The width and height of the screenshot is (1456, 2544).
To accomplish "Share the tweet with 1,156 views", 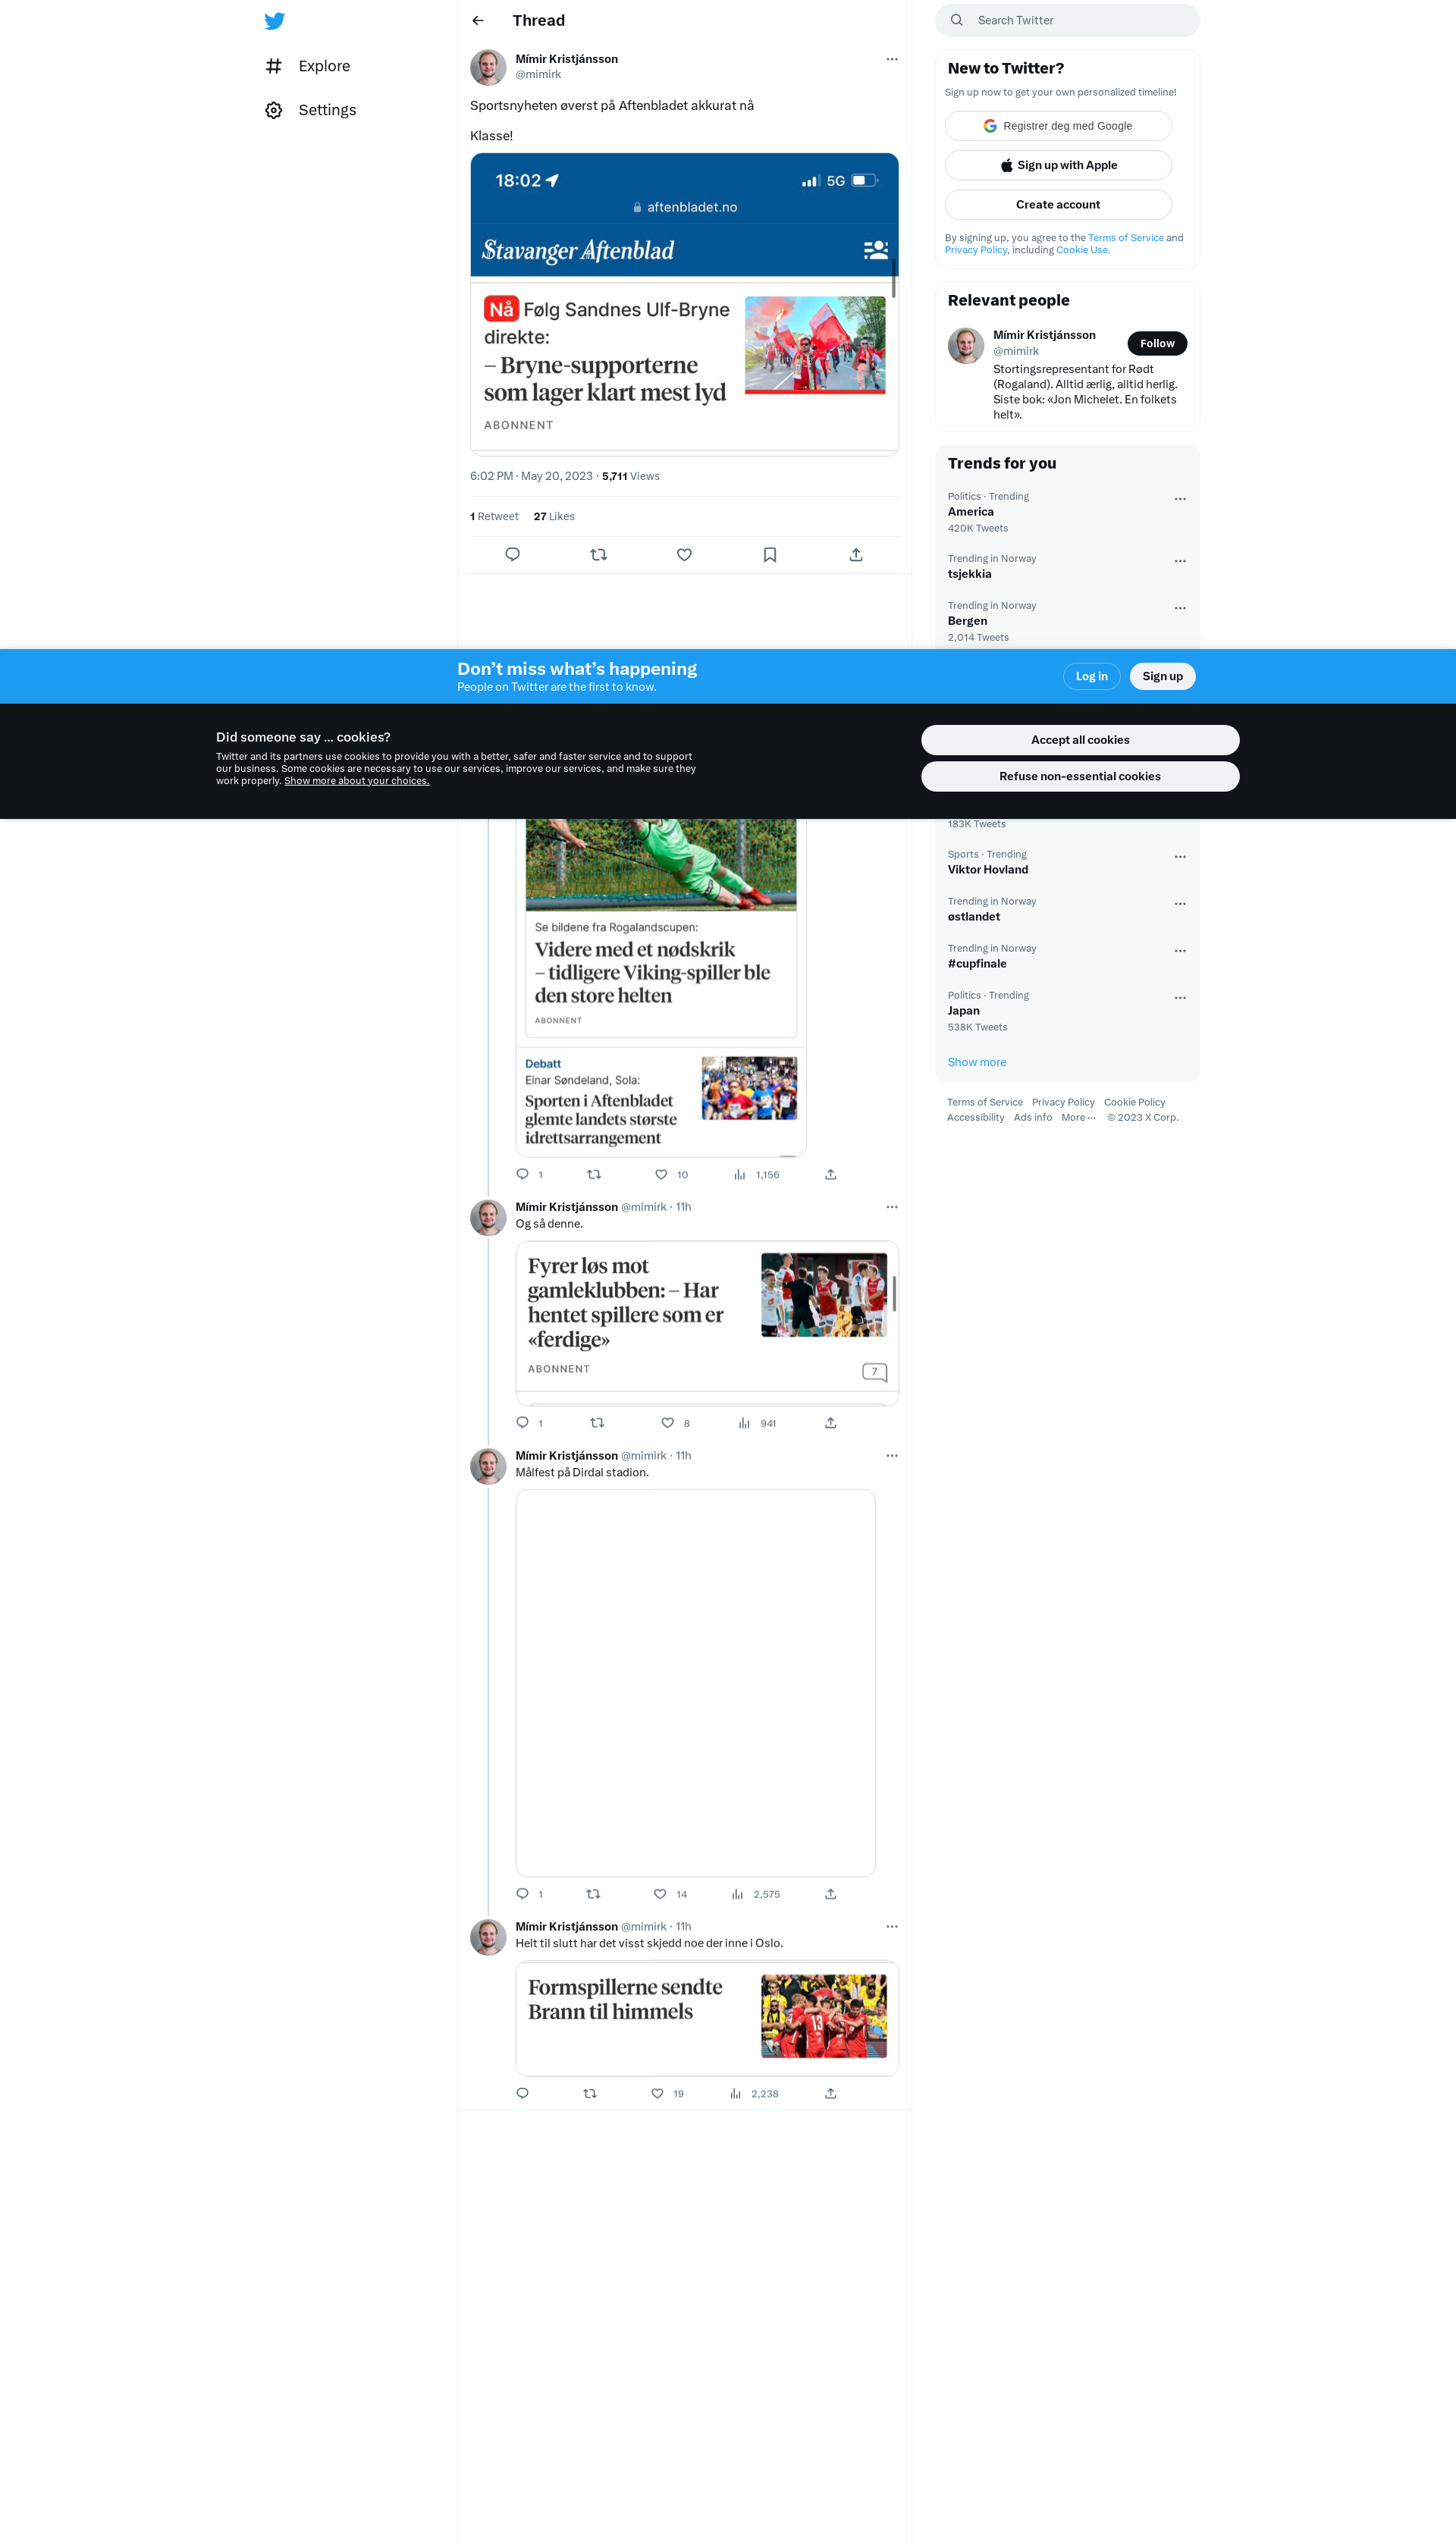I will [x=830, y=1175].
